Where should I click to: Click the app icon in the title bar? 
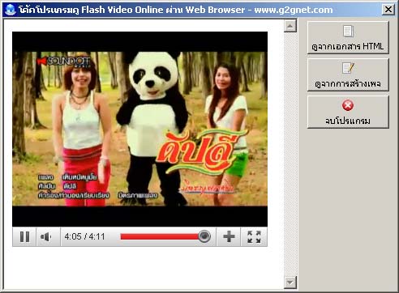click(11, 10)
